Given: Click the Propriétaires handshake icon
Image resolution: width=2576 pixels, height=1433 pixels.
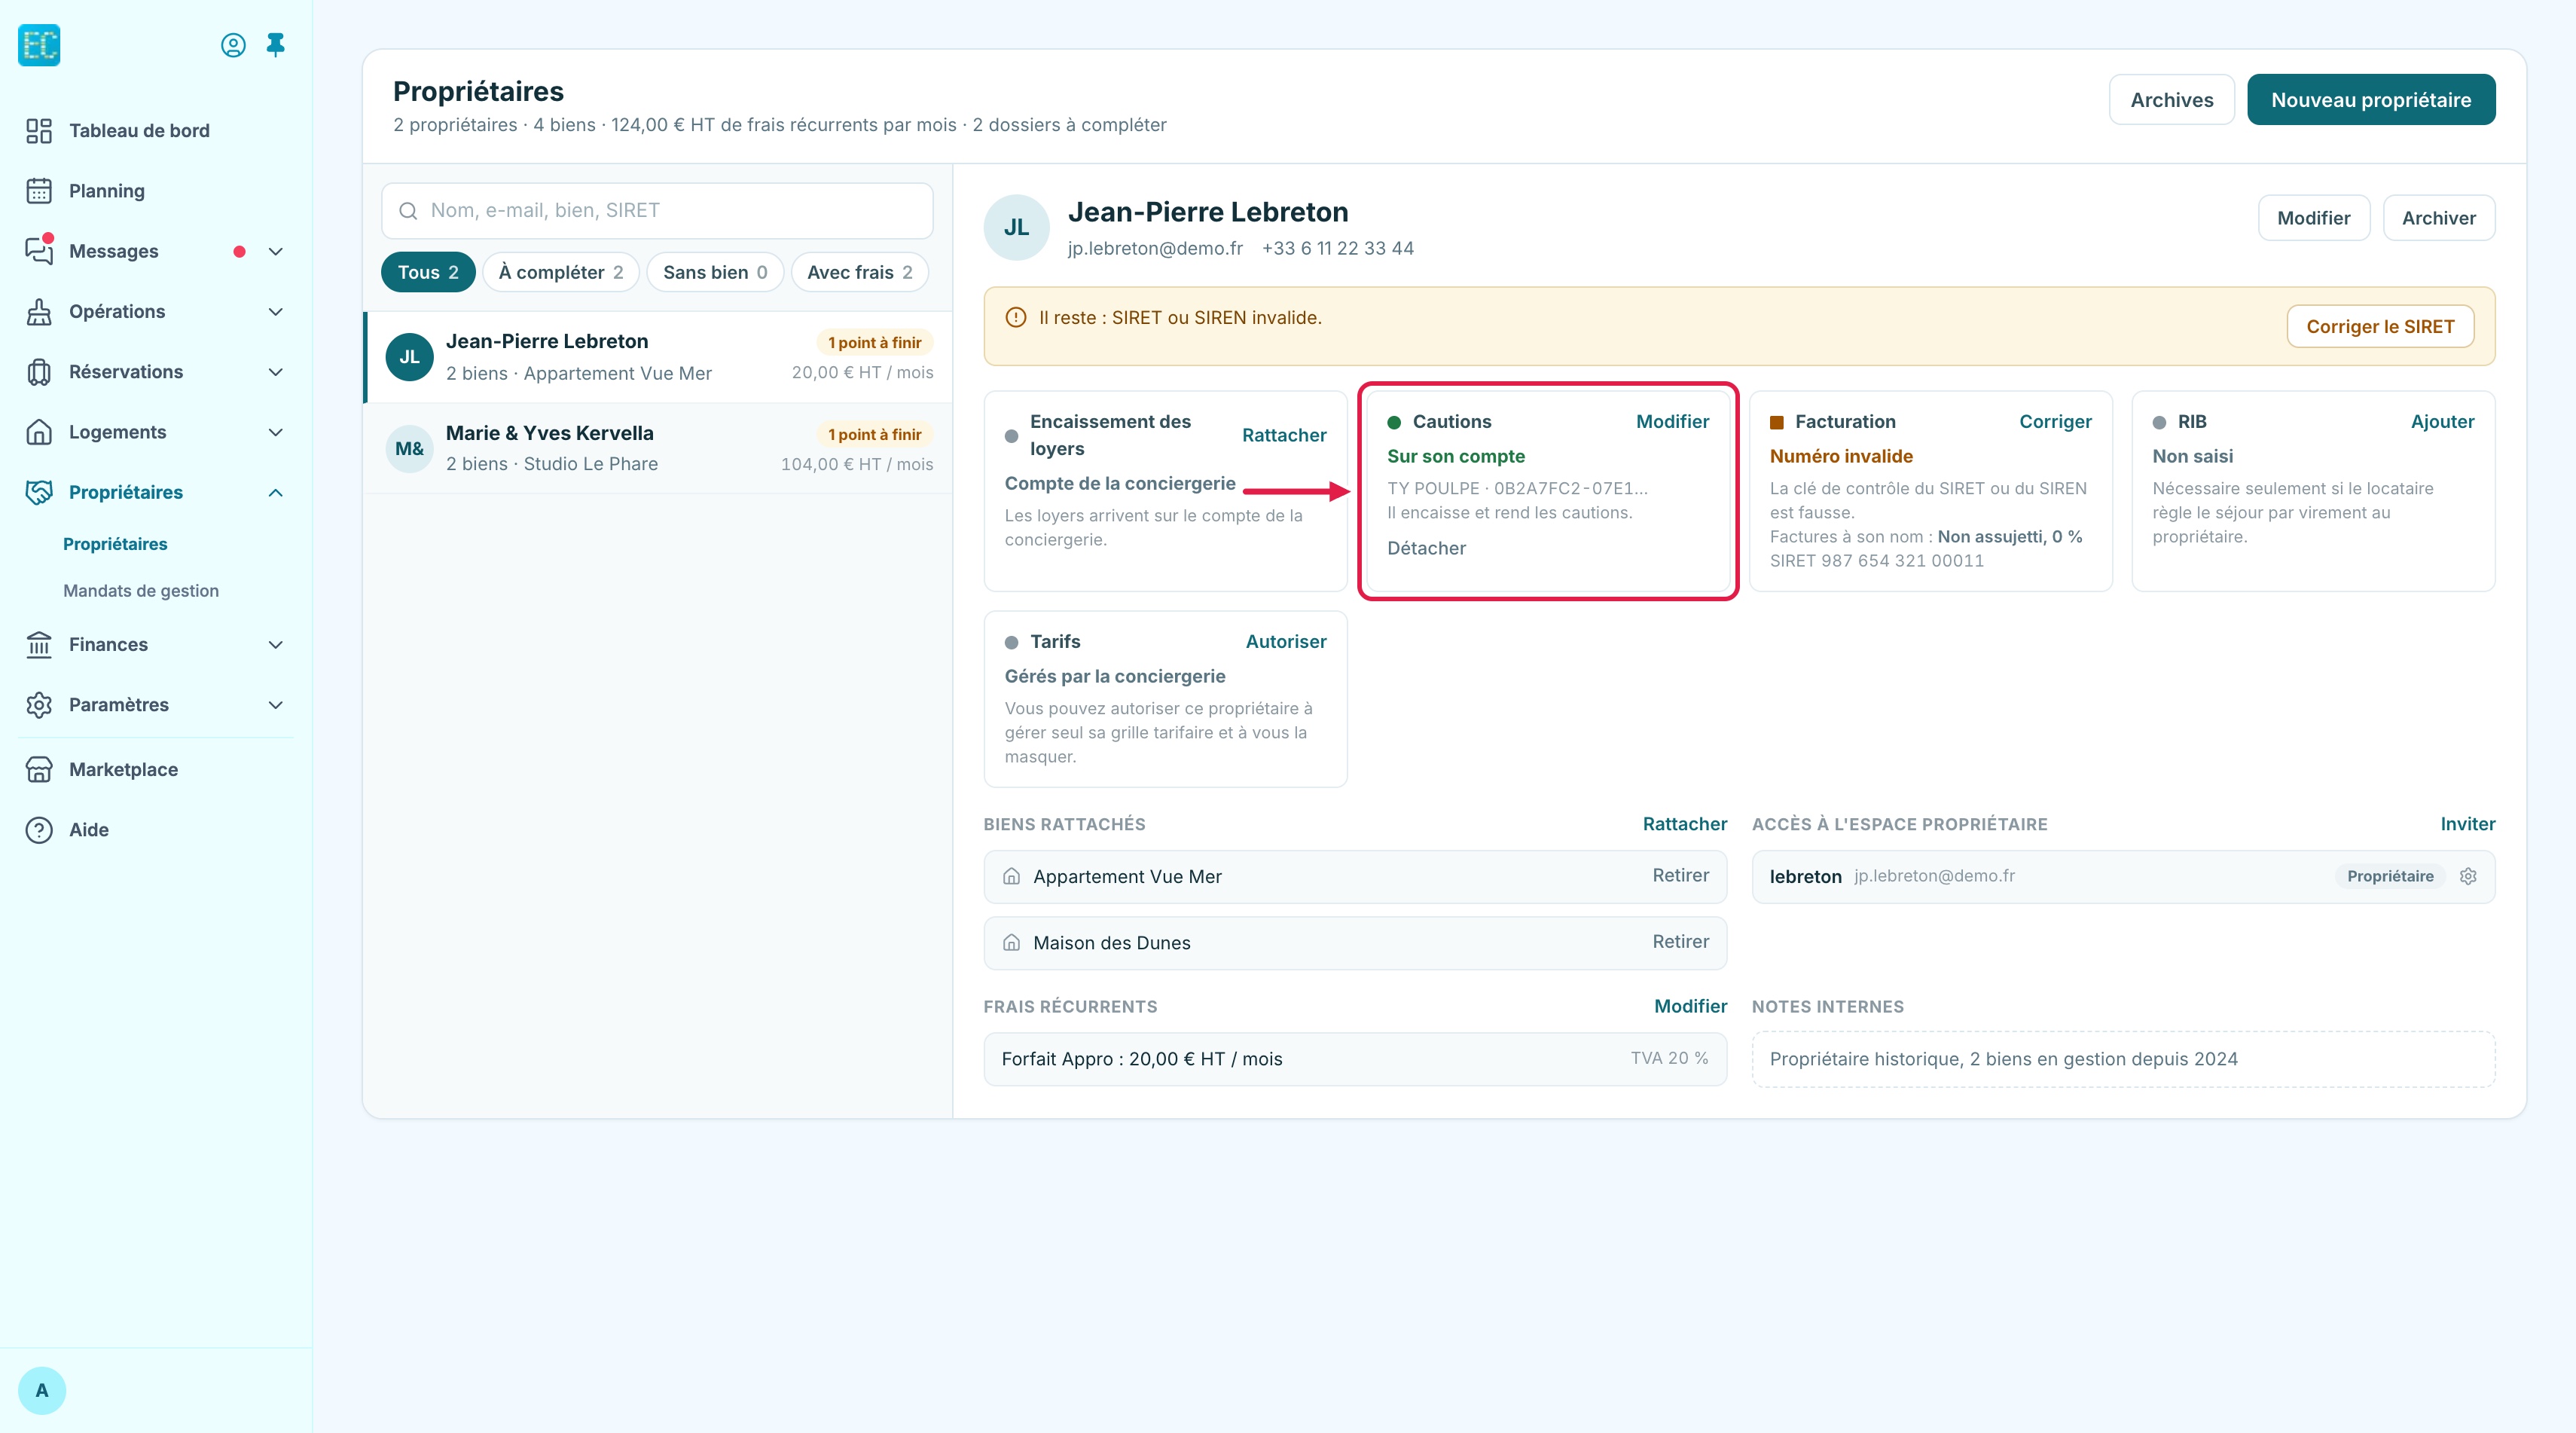Looking at the screenshot, I should click(x=39, y=492).
